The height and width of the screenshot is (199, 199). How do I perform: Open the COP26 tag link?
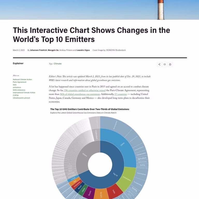(16, 95)
